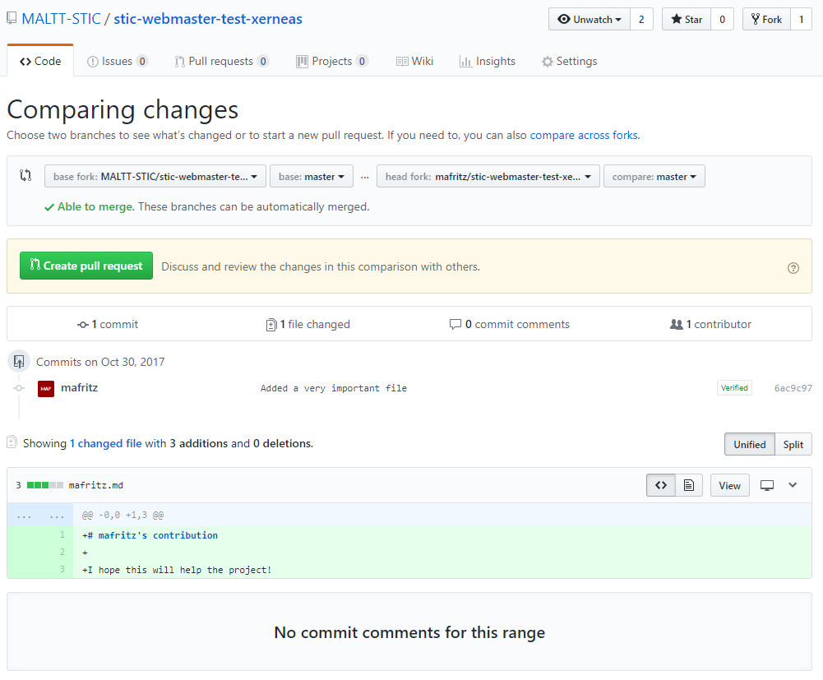Screen dimensions: 823x680
Task: Open the base fork dropdown
Action: (155, 177)
